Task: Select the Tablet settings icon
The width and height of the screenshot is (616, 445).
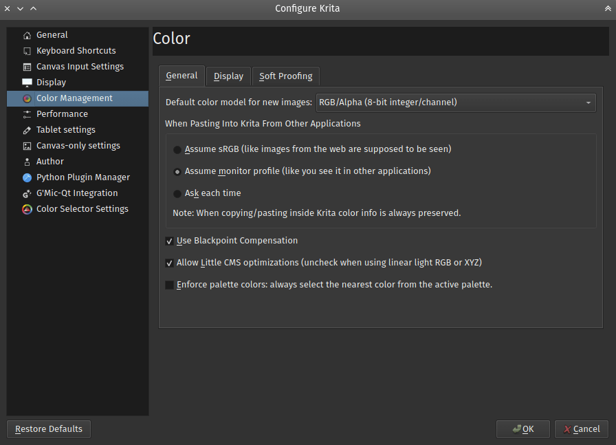Action: pyautogui.click(x=25, y=129)
